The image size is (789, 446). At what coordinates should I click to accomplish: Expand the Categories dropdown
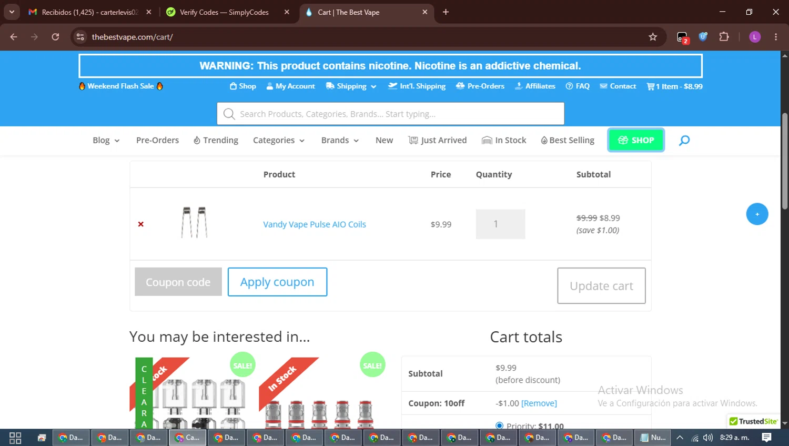pos(279,140)
